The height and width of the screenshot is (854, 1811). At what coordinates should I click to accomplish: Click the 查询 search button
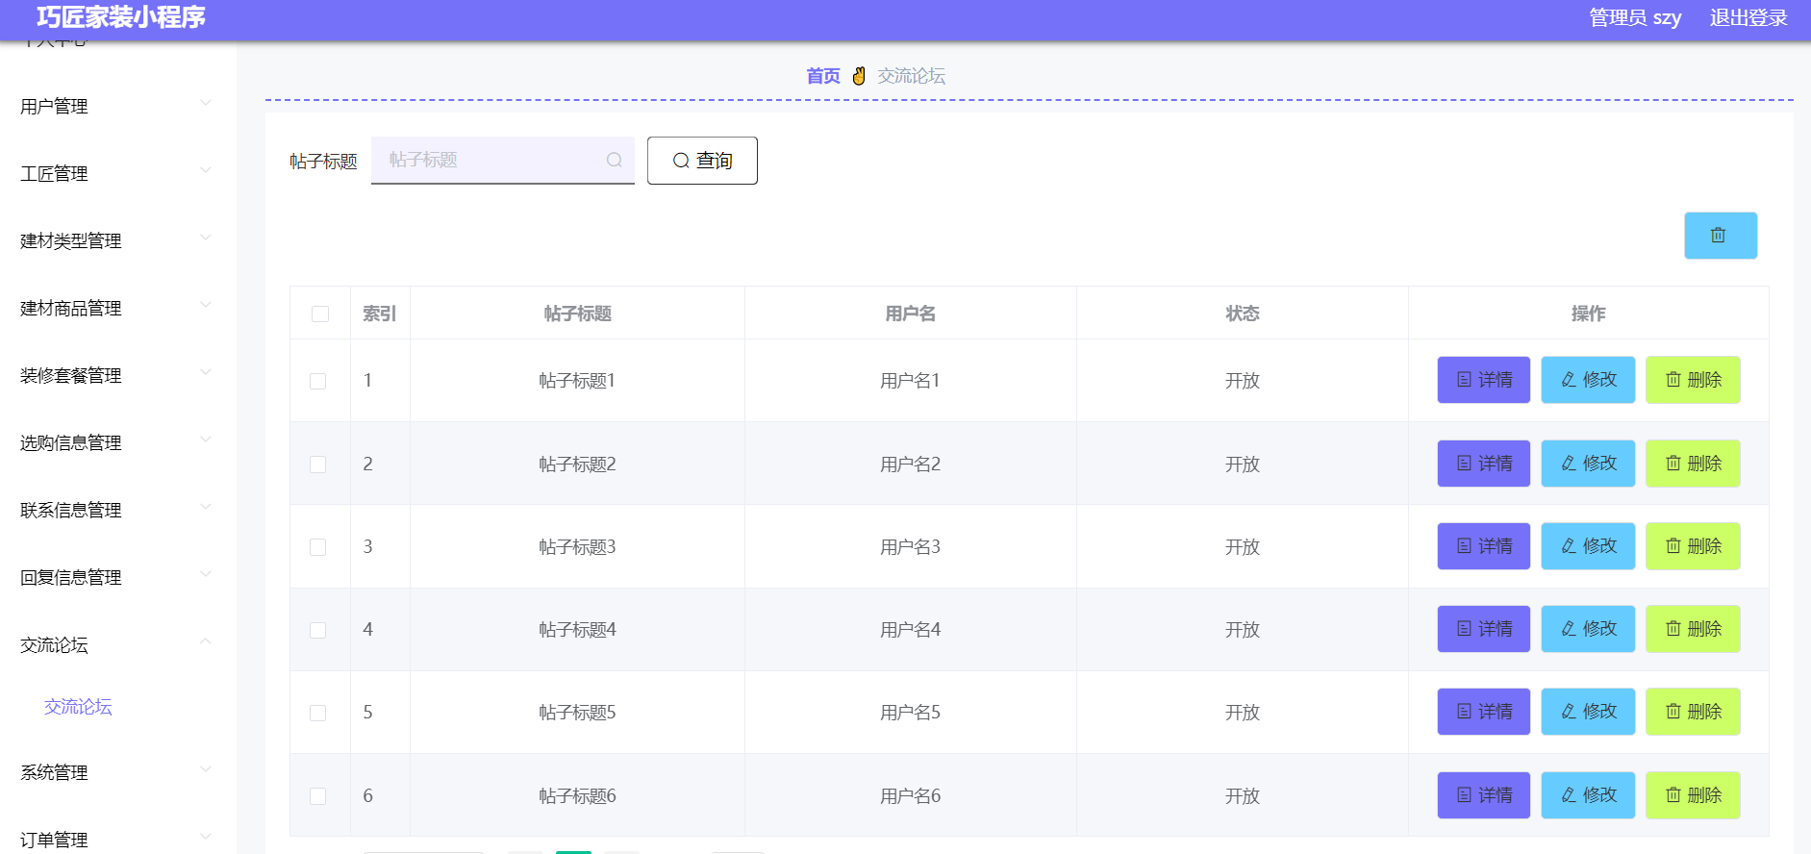[x=702, y=161]
